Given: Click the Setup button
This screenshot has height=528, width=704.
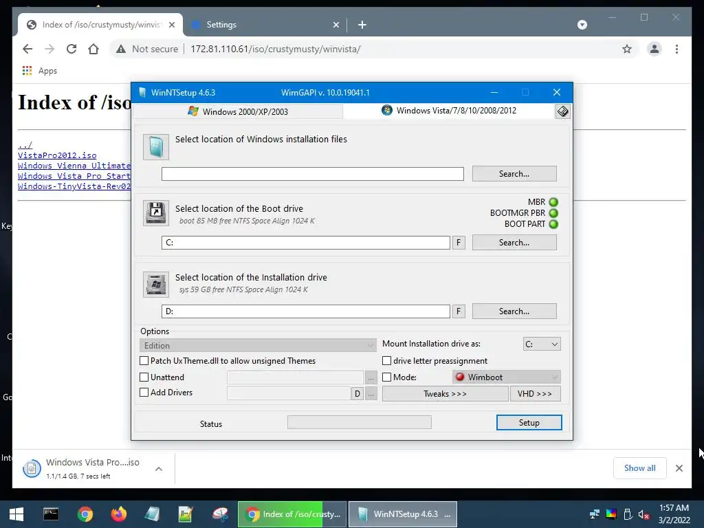Looking at the screenshot, I should pyautogui.click(x=529, y=423).
